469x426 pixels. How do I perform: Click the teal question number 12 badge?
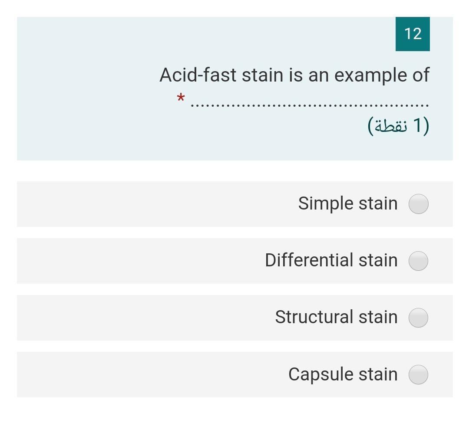413,34
